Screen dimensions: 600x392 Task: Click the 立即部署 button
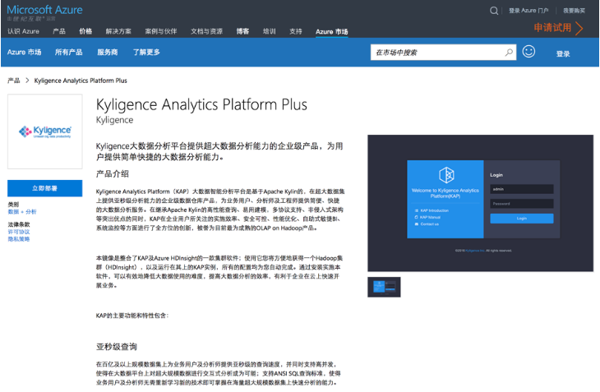tap(44, 188)
